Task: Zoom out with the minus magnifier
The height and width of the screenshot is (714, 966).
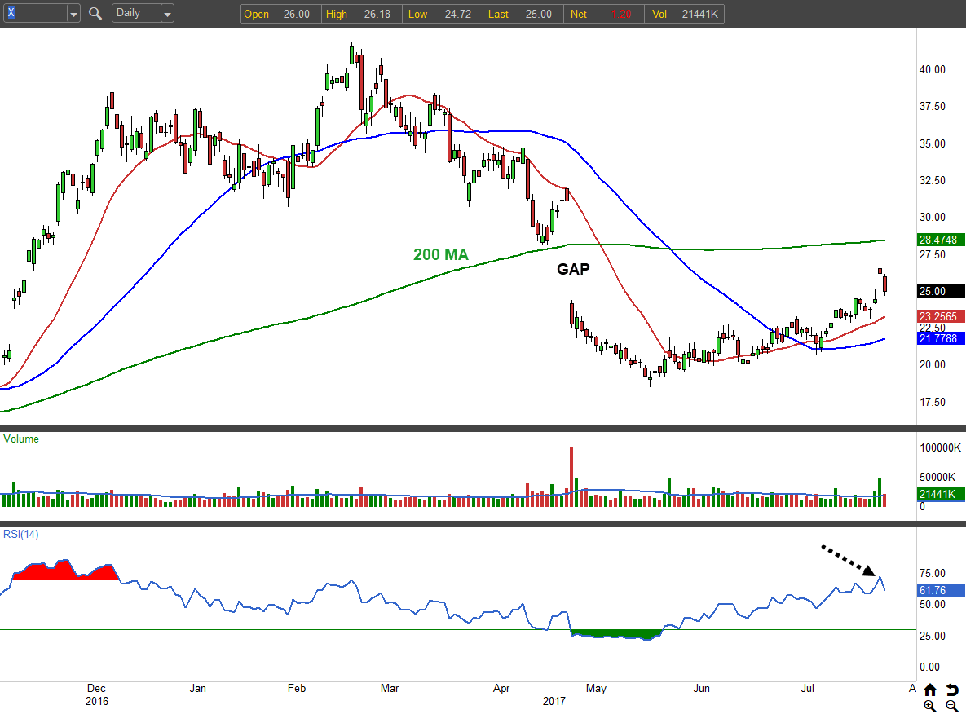Action: (x=951, y=706)
